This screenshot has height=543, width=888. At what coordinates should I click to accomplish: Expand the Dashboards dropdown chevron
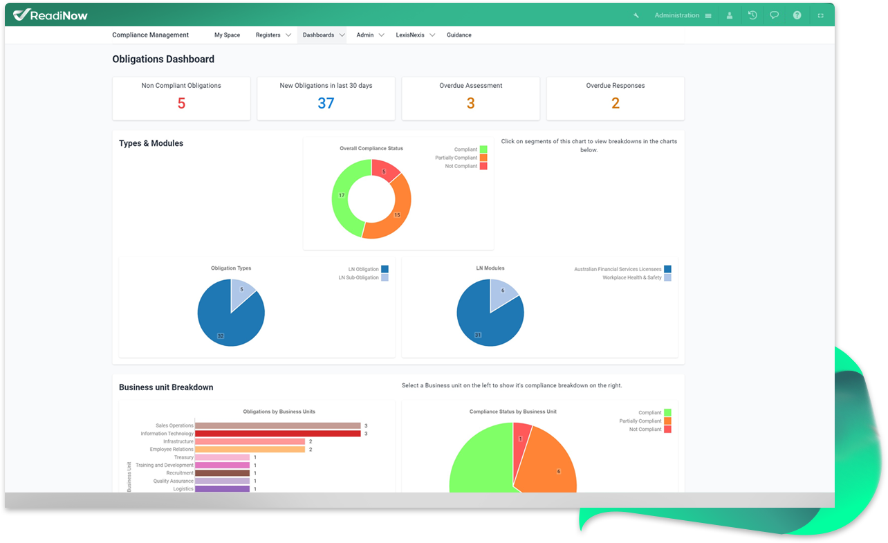point(342,35)
